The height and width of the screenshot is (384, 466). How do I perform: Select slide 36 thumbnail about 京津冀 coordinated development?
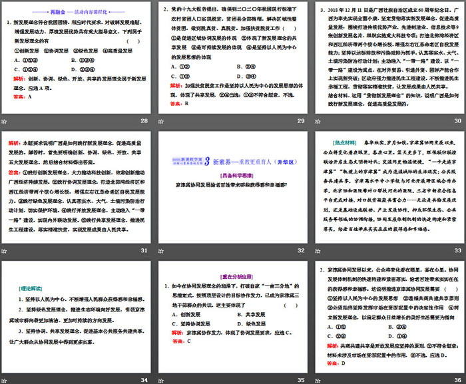point(389,316)
